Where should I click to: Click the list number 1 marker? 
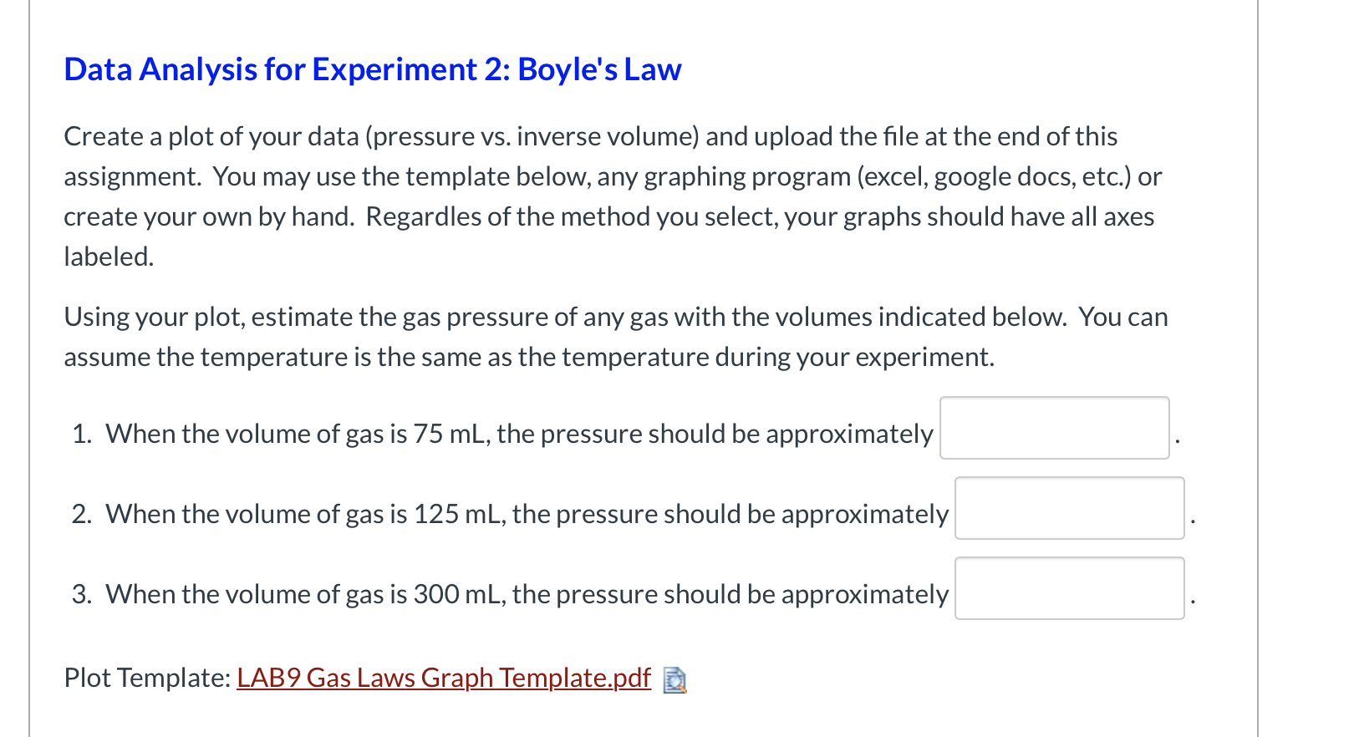point(82,434)
